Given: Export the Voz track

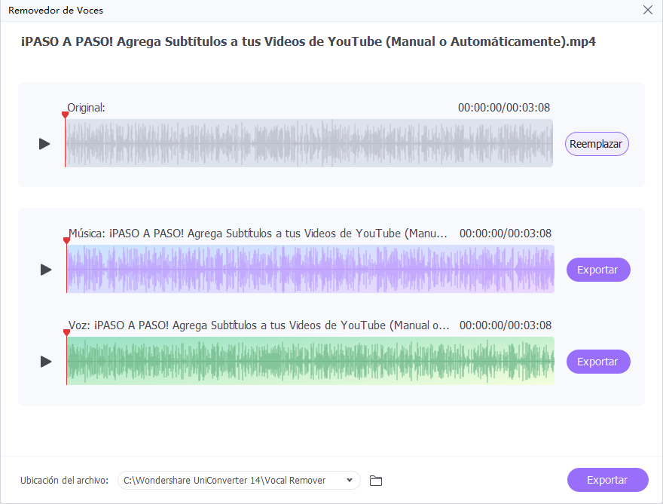Looking at the screenshot, I should [597, 362].
